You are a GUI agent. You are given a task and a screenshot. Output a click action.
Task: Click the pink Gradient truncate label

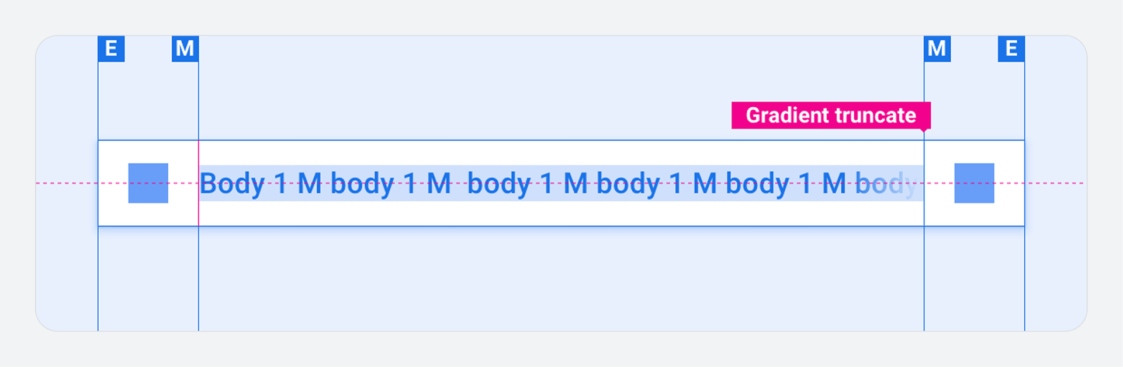(831, 116)
